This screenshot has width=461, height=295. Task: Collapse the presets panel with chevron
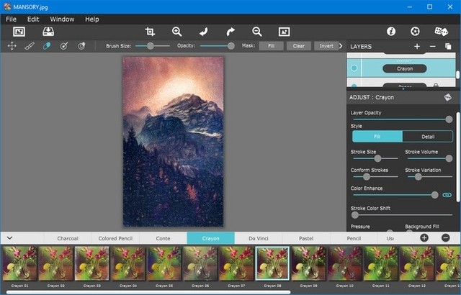[x=9, y=237]
